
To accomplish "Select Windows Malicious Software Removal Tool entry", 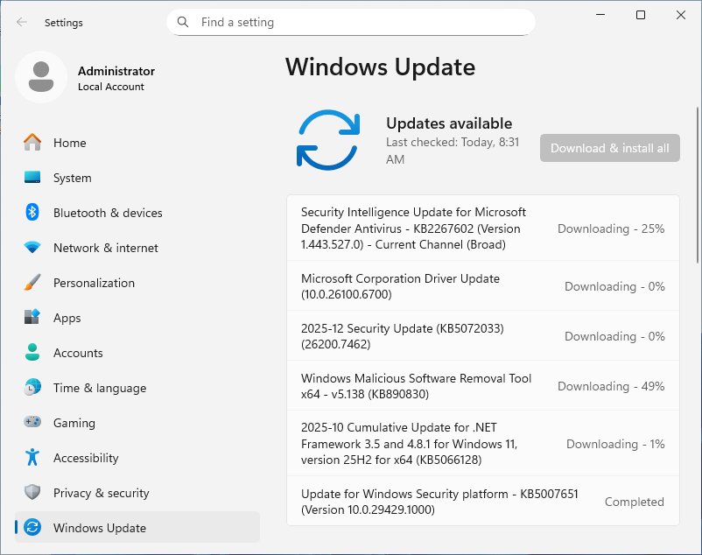I will pyautogui.click(x=483, y=385).
